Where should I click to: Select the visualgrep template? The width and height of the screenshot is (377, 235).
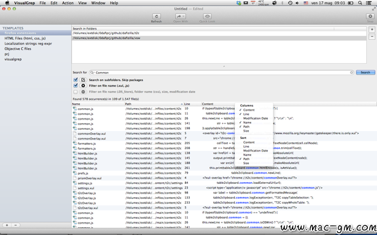click(36, 60)
